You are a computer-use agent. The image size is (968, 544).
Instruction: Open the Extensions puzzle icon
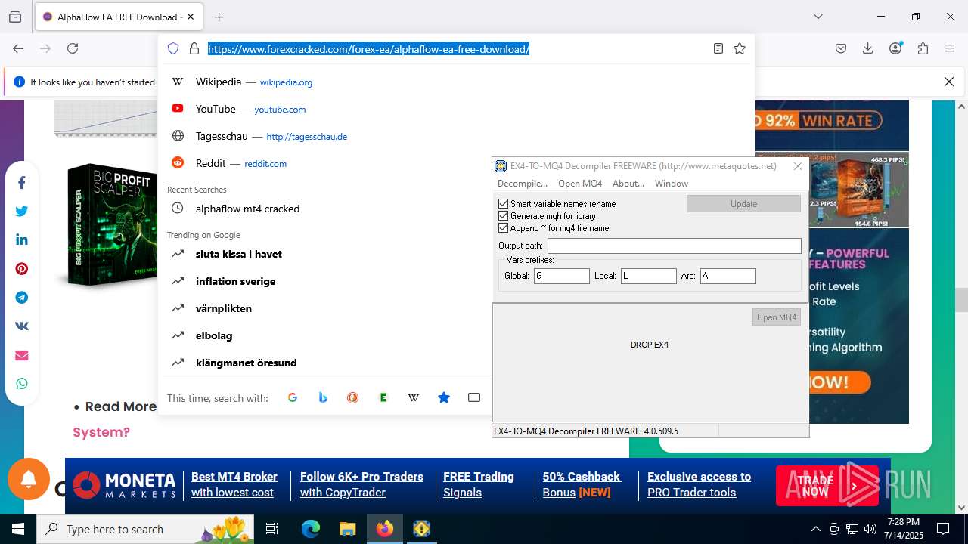(923, 48)
